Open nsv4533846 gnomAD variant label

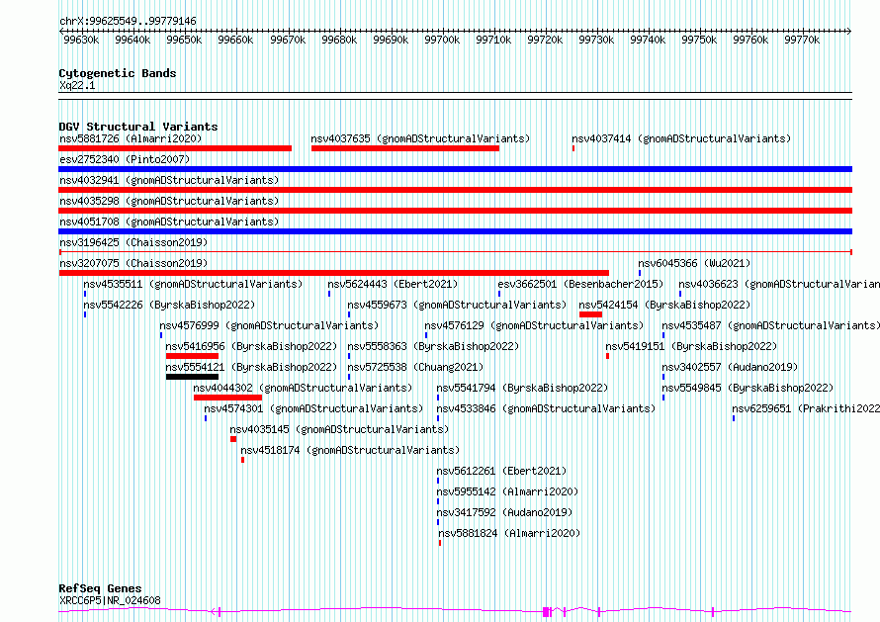546,408
